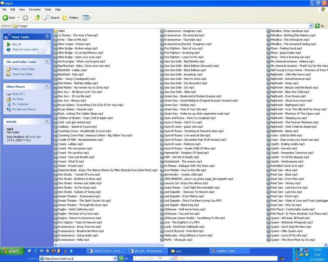Select Metallica - Enter Sandman.mp3 icon

click(x=269, y=31)
